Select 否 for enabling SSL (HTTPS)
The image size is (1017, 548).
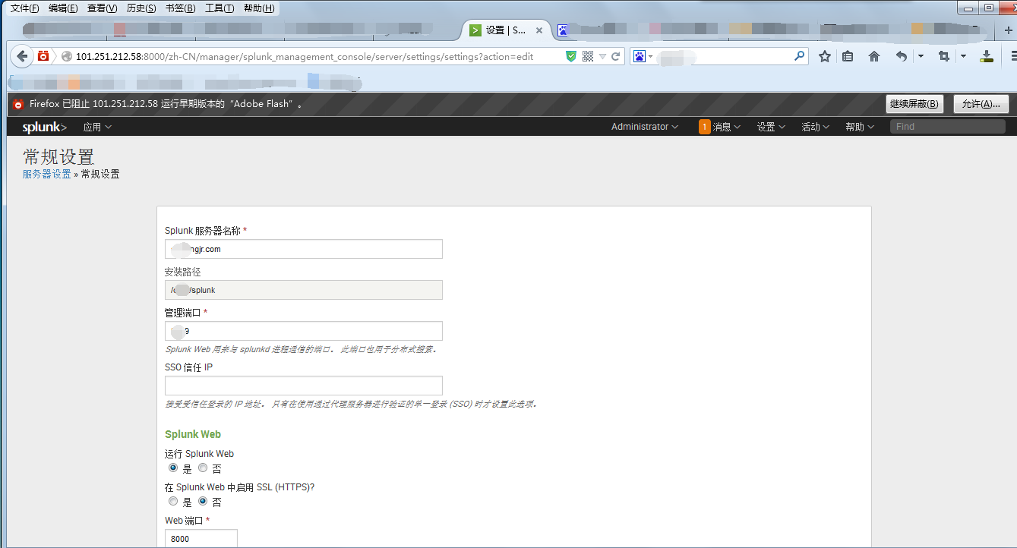coord(203,502)
